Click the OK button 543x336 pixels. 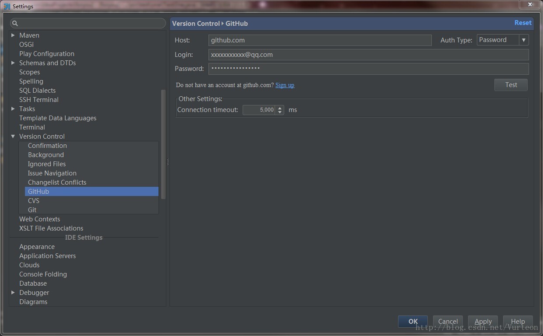413,321
